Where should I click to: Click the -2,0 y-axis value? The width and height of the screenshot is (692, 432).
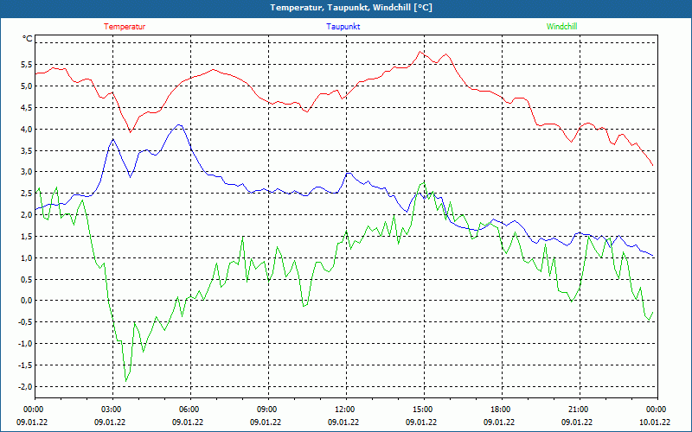pyautogui.click(x=26, y=386)
